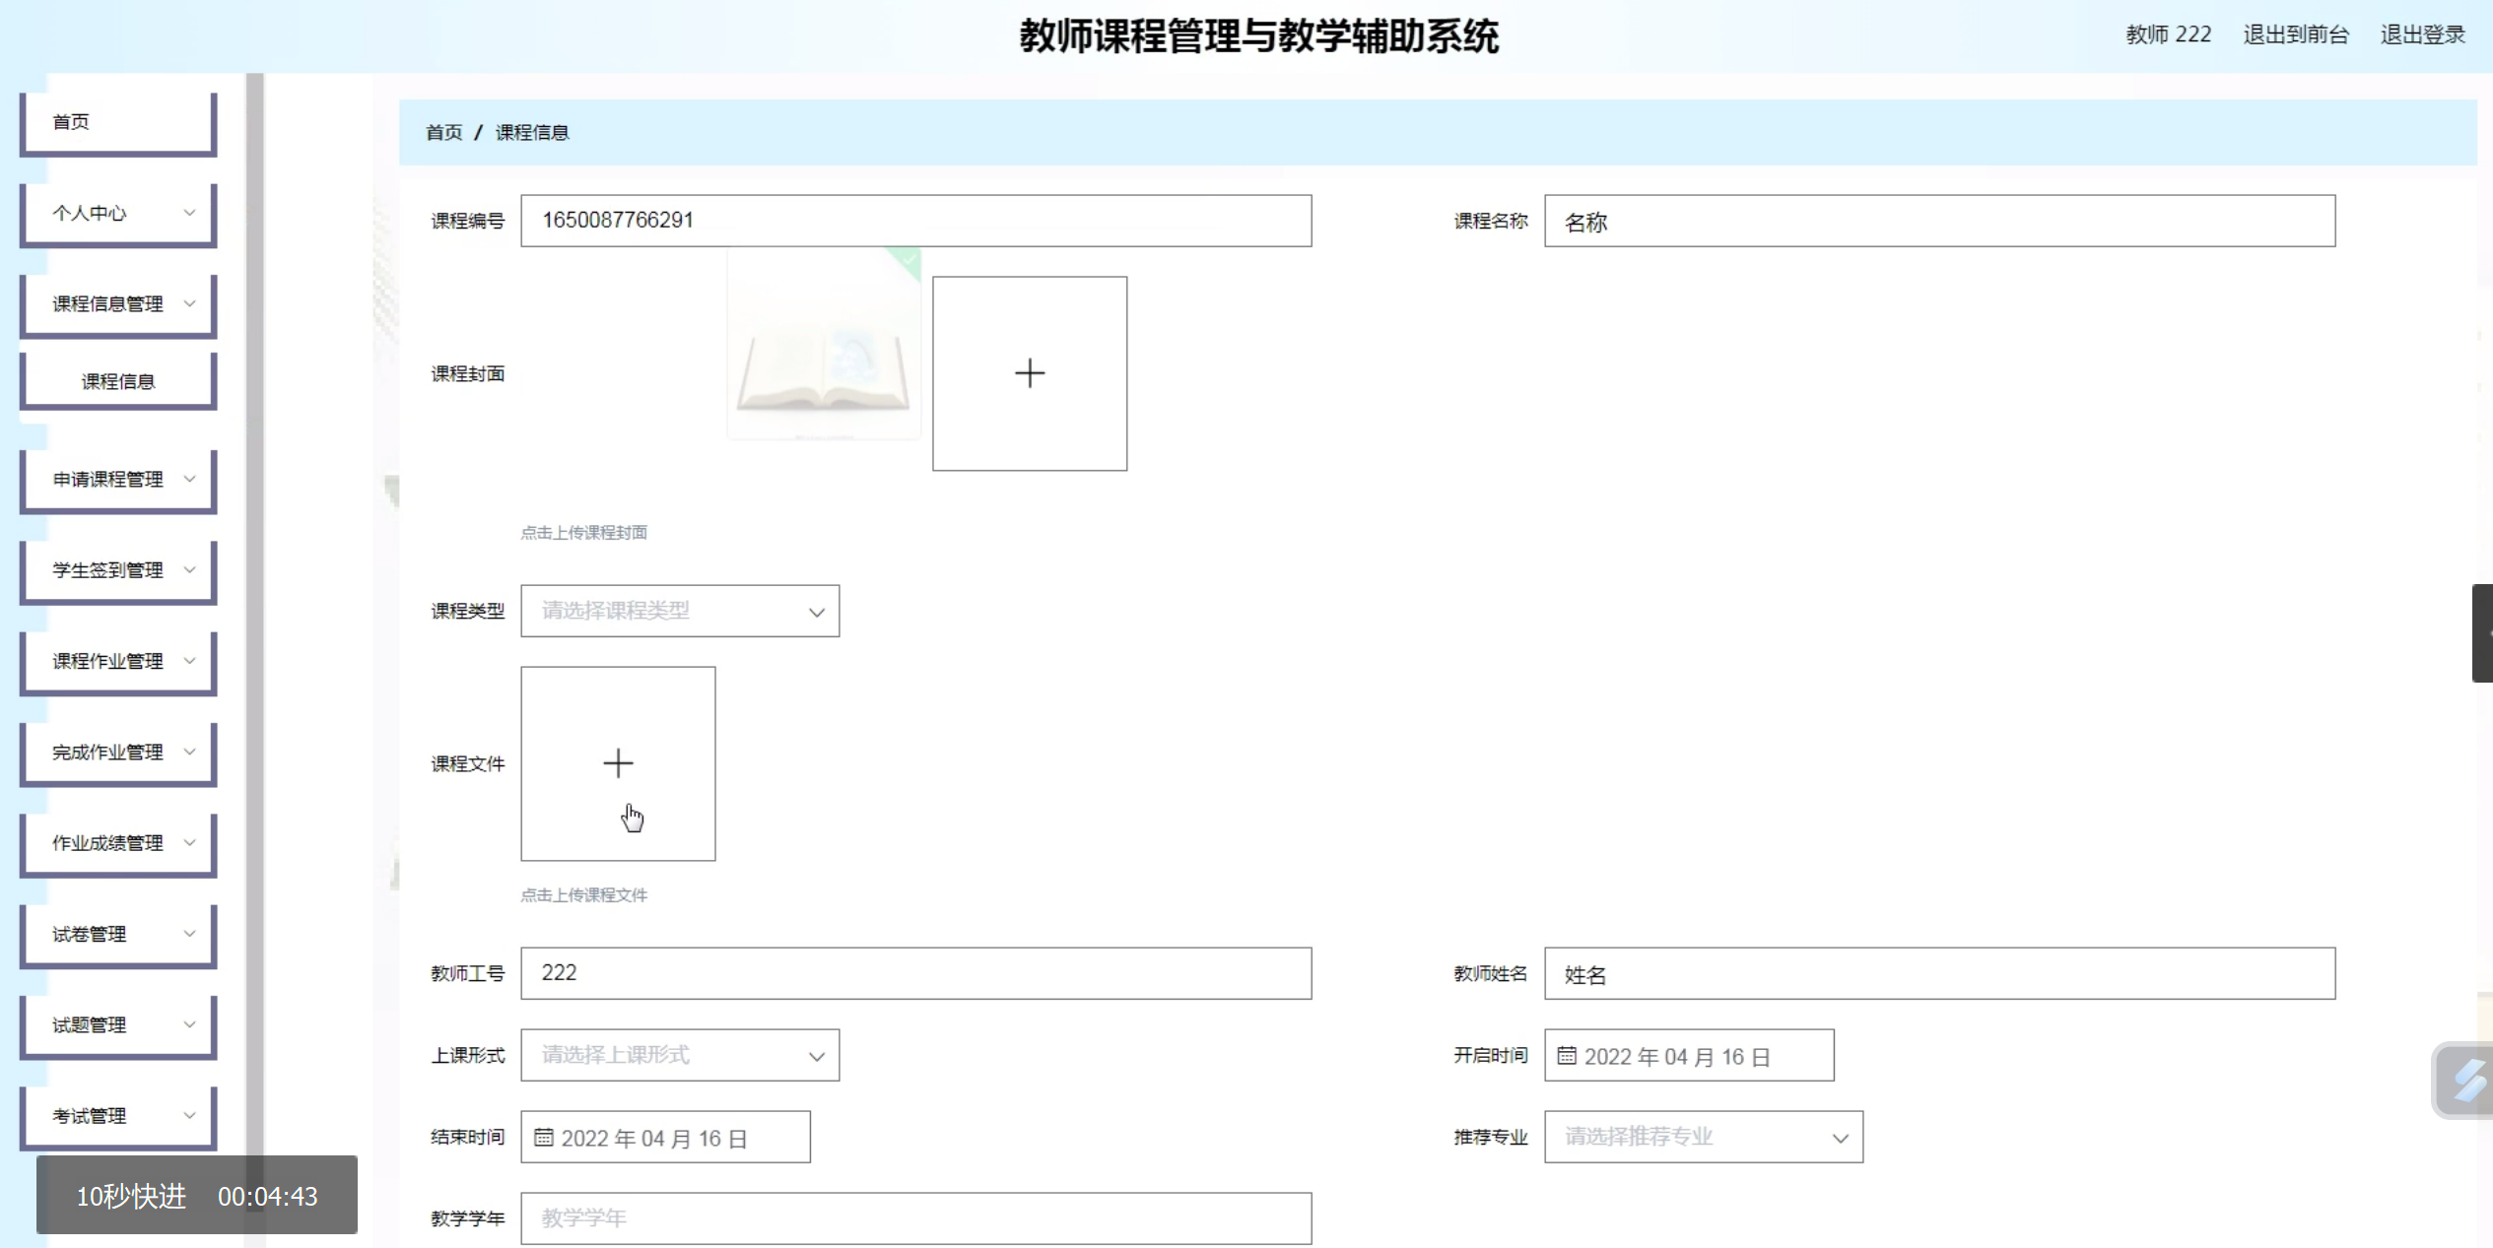Click 退出登录 link
Viewport: 2493px width, 1248px height.
(2422, 34)
